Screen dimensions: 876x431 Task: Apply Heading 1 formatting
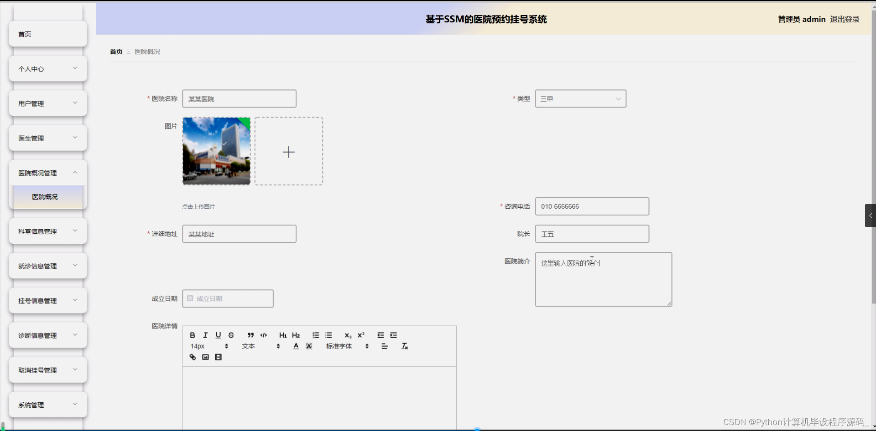click(x=283, y=335)
